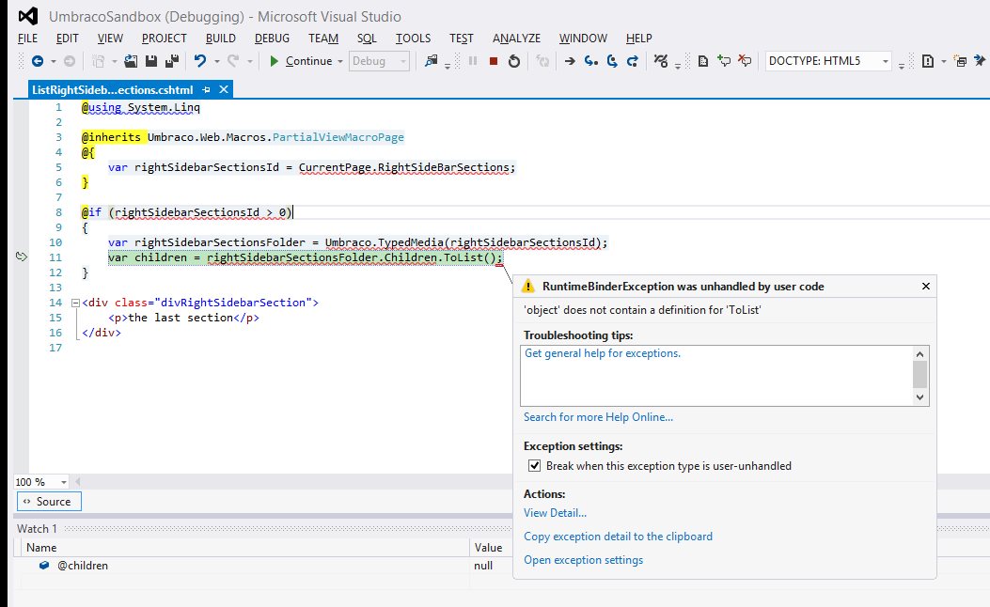Click Show Next Statement arrow
990x607 pixels.
(570, 61)
